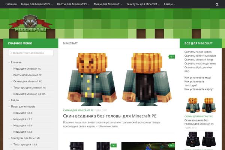225x150 pixels.
Task: Click right sidebar category Скины для Minecraft PE
Action: (x=198, y=116)
